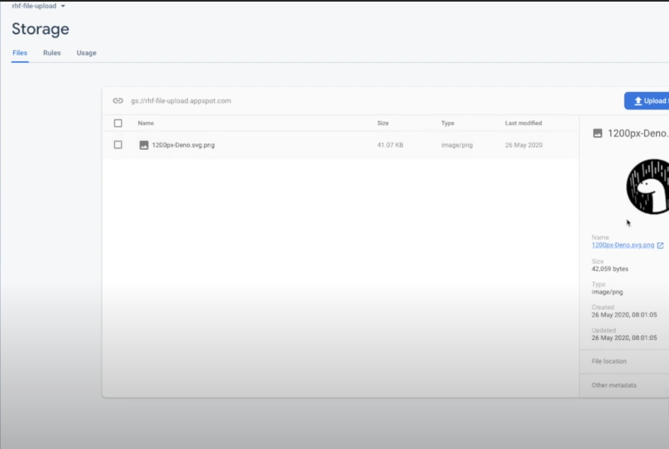Image resolution: width=669 pixels, height=449 pixels.
Task: Click the Storage page heading
Action: click(x=40, y=29)
